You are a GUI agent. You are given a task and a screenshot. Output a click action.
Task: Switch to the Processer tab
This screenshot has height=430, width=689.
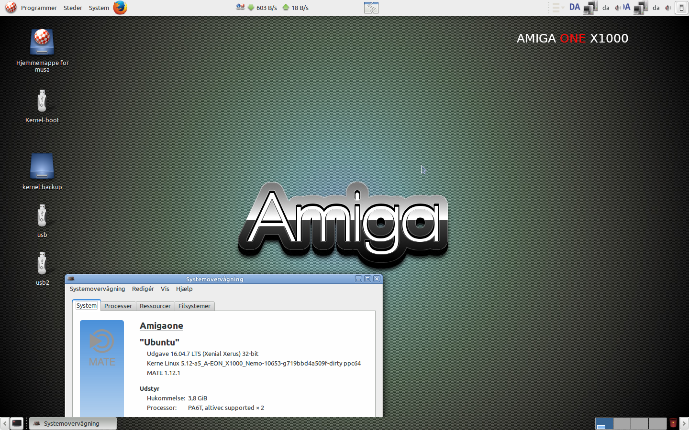pos(118,306)
